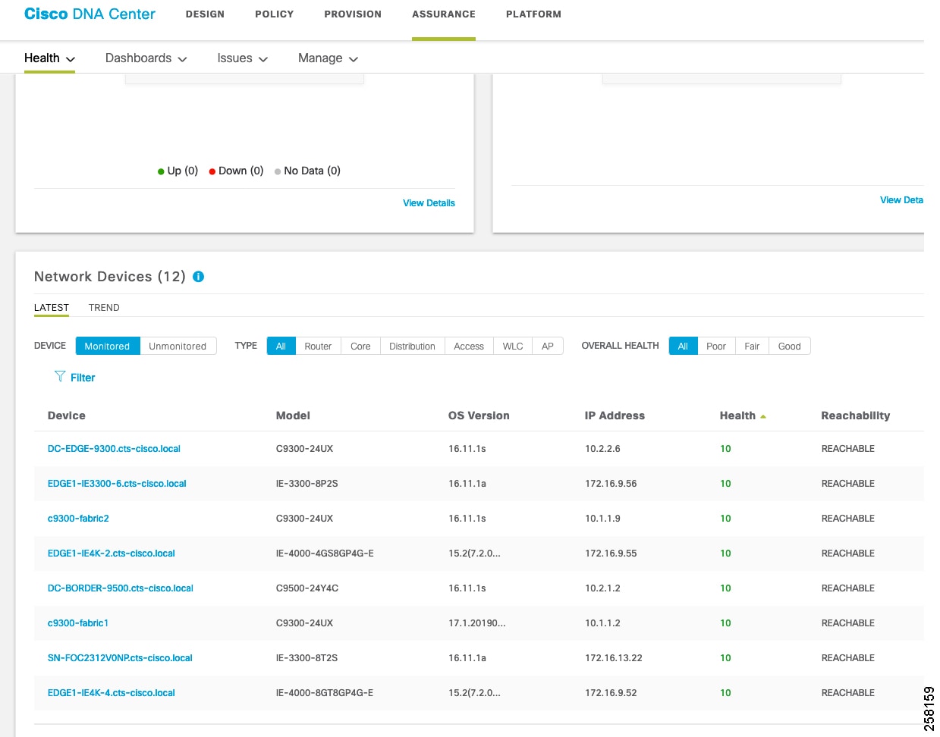Image resolution: width=940 pixels, height=737 pixels.
Task: Click model IE-4000-8GT8GP4G-E
Action: point(325,693)
